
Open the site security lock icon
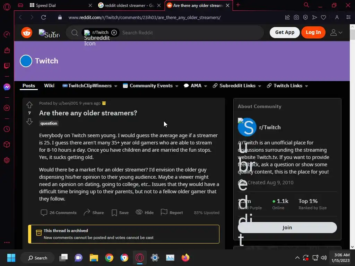coord(60,17)
